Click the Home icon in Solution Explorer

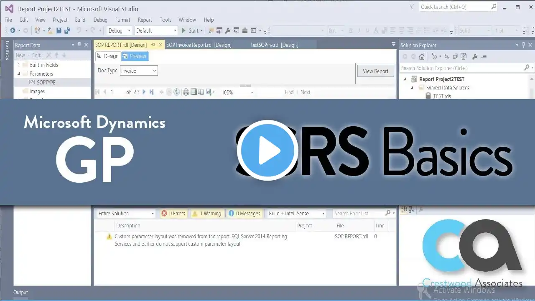(422, 56)
